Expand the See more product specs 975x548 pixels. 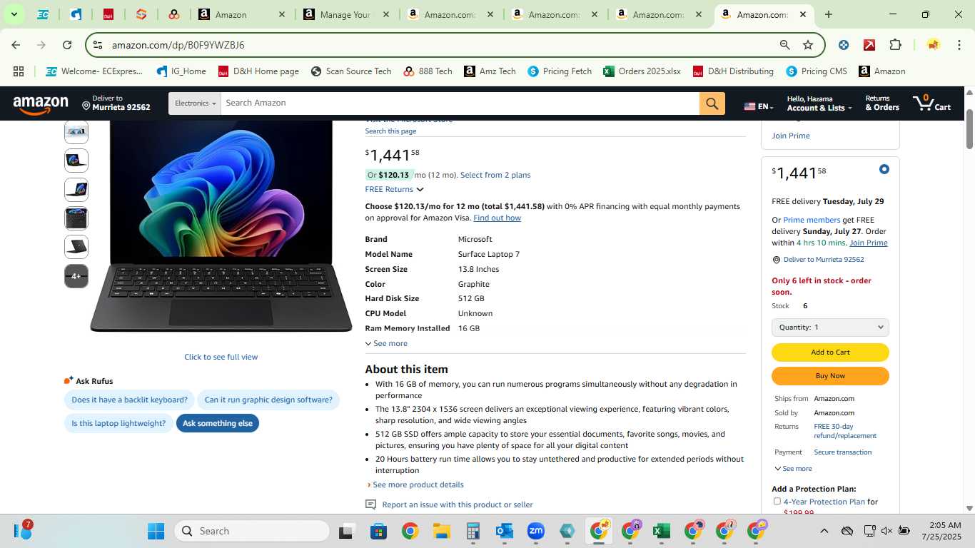tap(386, 343)
